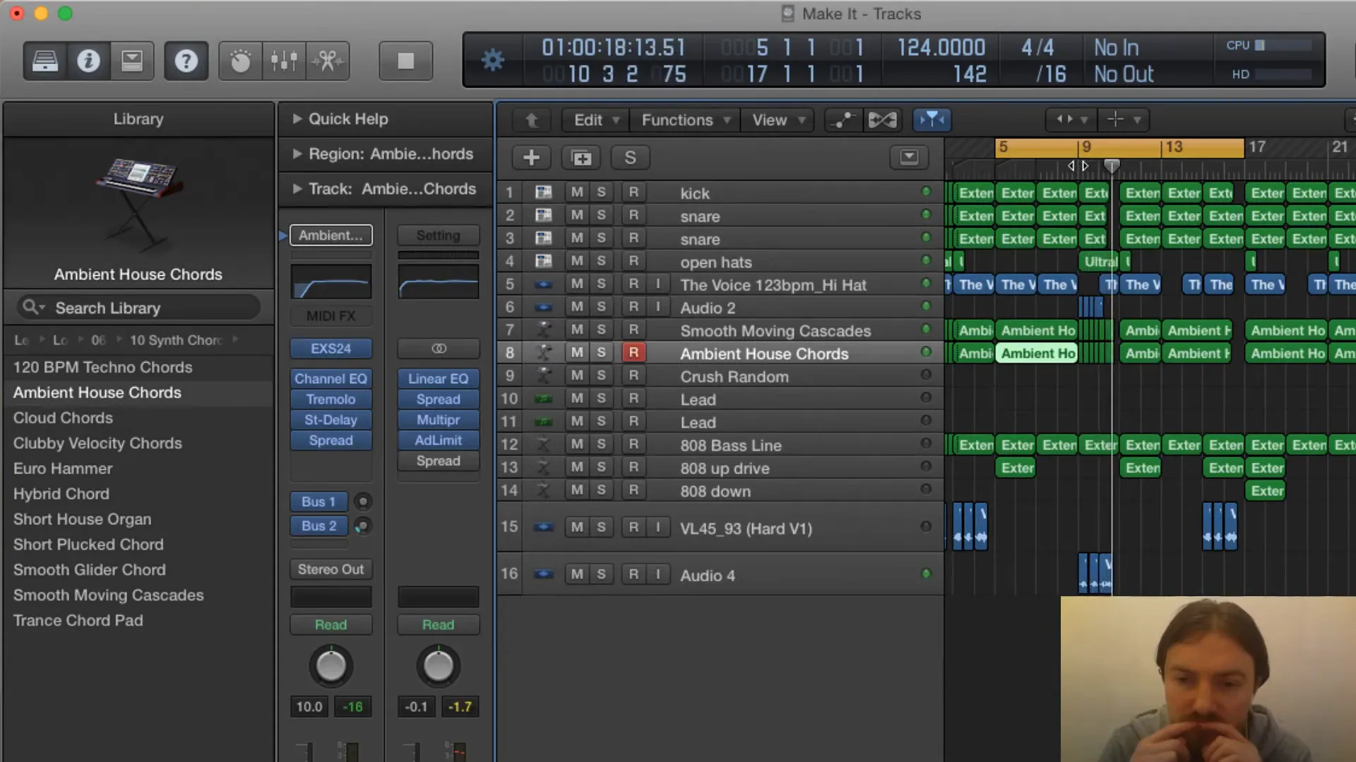Click the Search Library field

pos(138,308)
